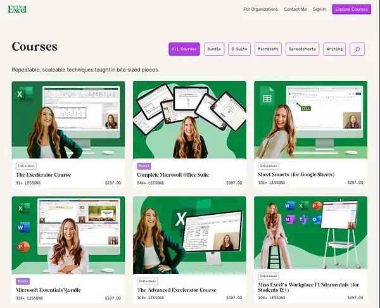
Task: Show Microsoft courses filter
Action: point(268,49)
